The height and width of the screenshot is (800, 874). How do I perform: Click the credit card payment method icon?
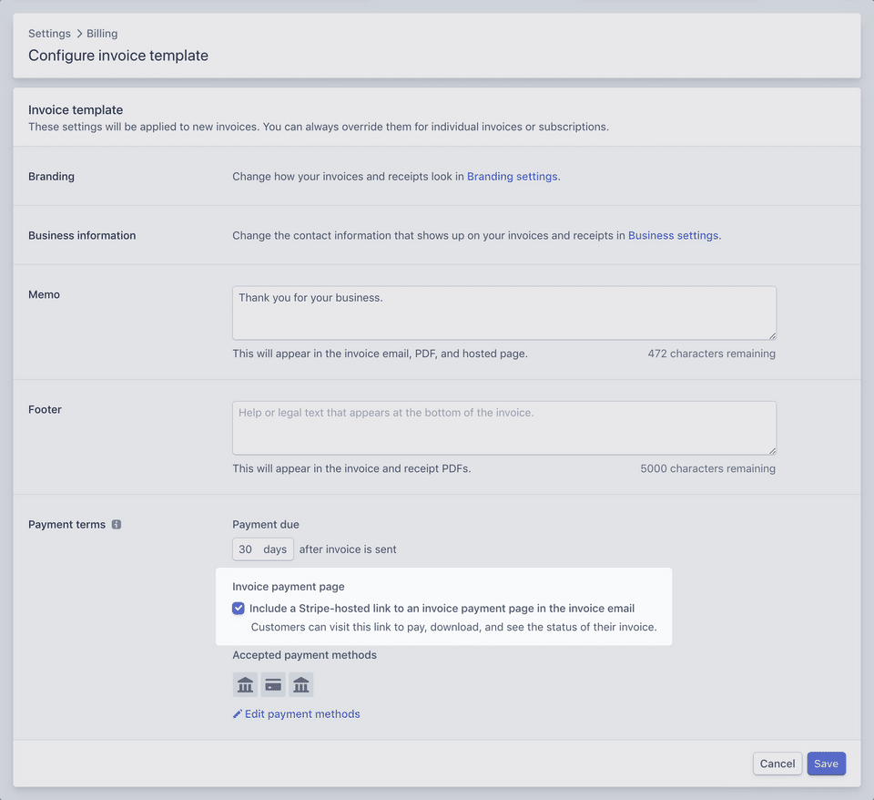point(273,685)
